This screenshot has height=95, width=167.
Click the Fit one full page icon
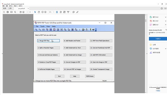click(61, 12)
